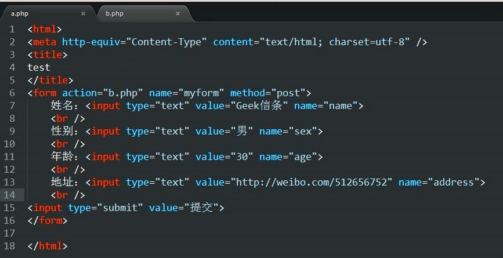Click the closing title tag on line 5
This screenshot has height=258, width=503.
pyautogui.click(x=50, y=80)
